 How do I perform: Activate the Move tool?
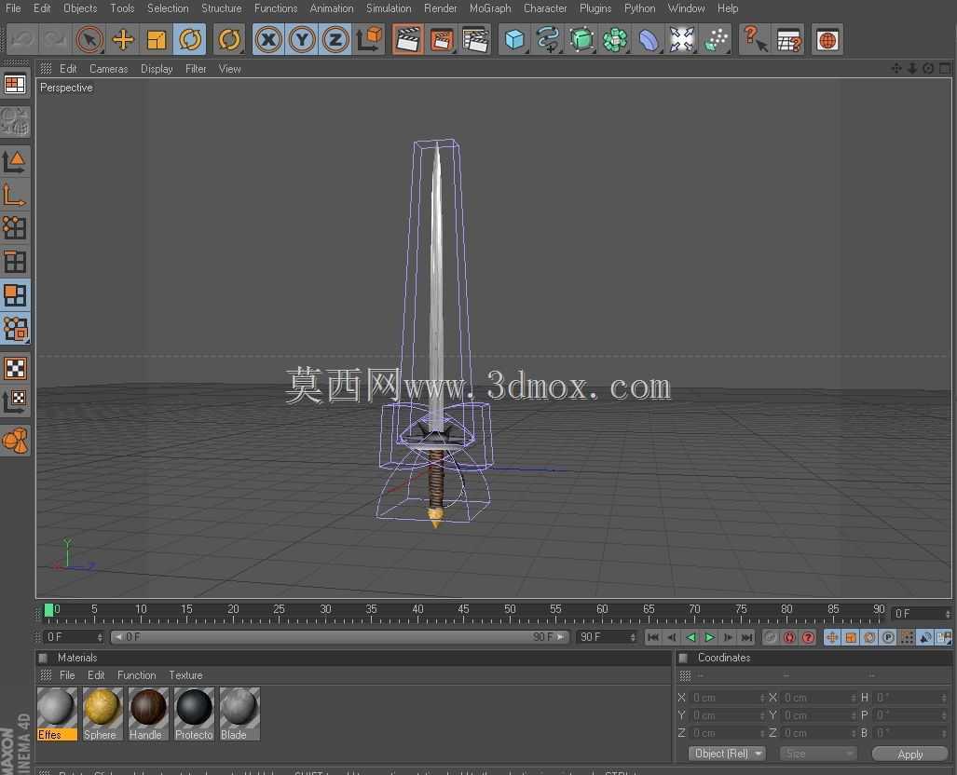point(123,40)
